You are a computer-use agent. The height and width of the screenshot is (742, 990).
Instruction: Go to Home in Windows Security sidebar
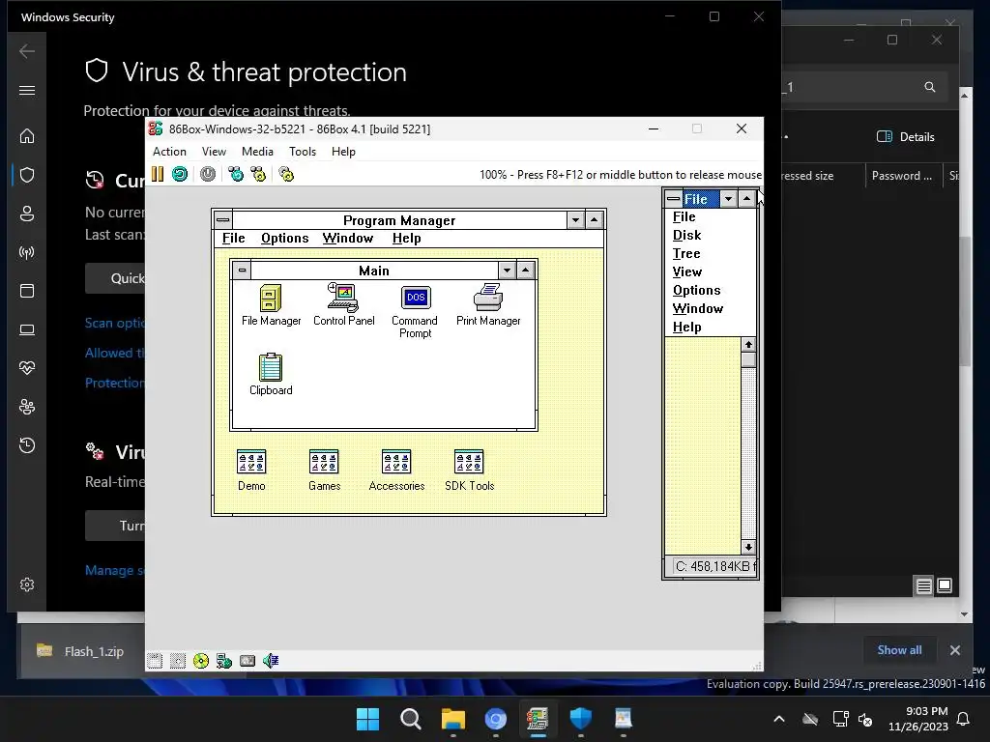(27, 135)
